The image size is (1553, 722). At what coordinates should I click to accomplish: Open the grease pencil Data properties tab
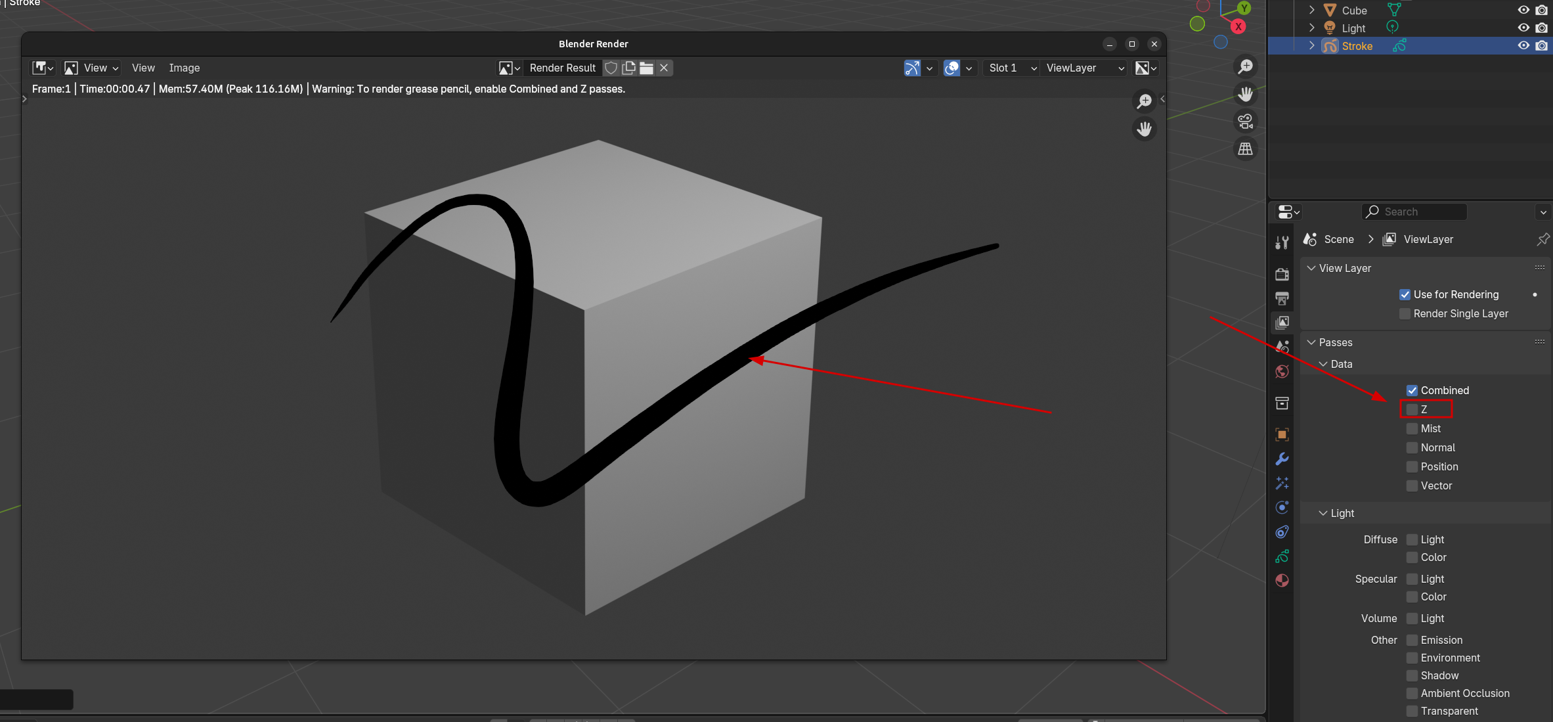point(1282,556)
